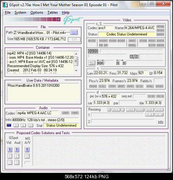173x180 pixels.
Task: Click the VCD resizing button
Action: coord(131,110)
